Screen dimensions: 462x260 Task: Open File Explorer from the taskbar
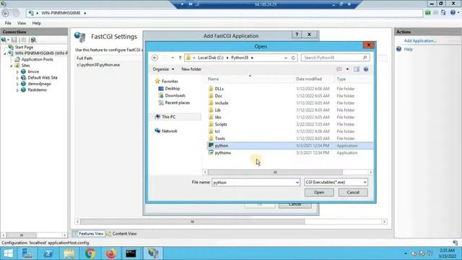click(69, 253)
